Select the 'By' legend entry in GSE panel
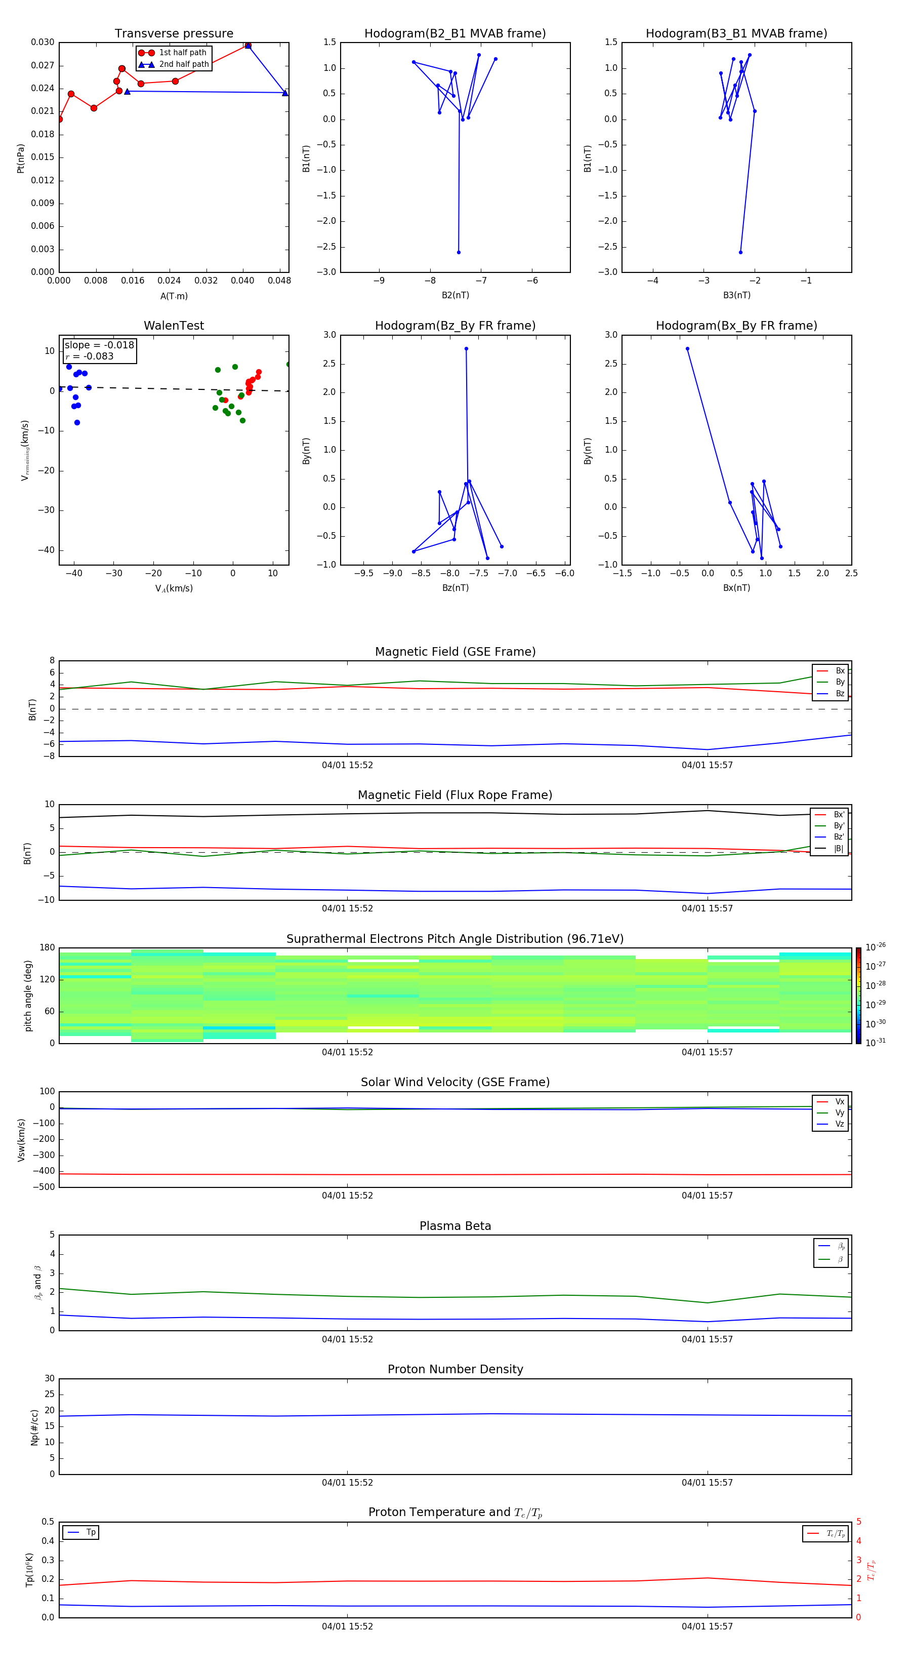911x1671 pixels. click(x=831, y=683)
